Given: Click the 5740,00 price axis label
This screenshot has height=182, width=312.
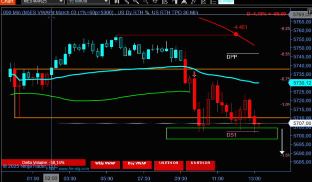Looking at the screenshot, I should [302, 65].
